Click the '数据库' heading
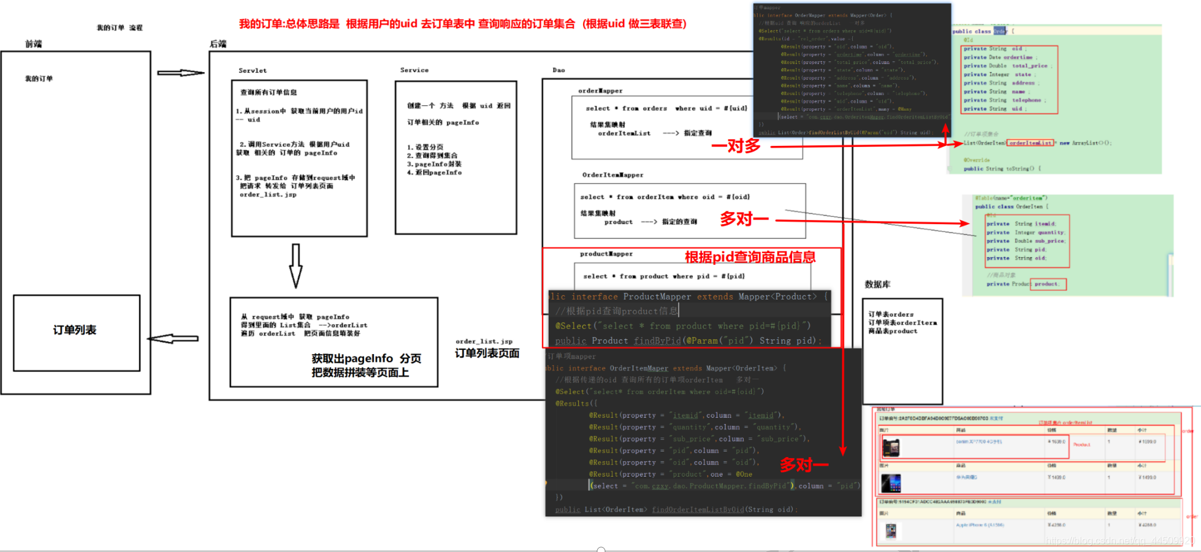 [878, 284]
